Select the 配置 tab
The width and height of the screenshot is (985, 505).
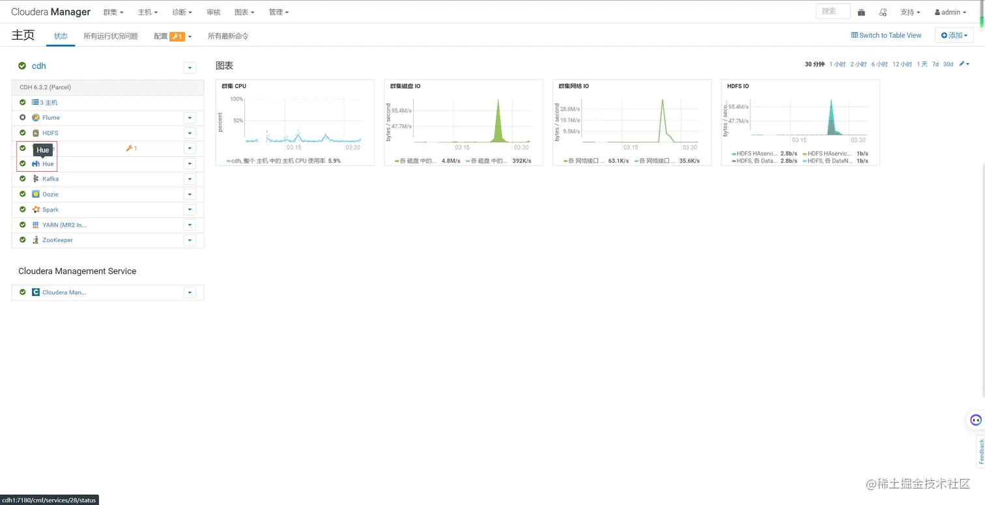pos(173,36)
